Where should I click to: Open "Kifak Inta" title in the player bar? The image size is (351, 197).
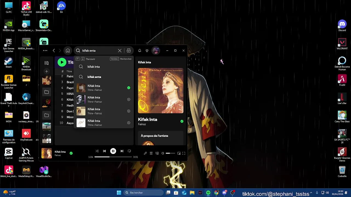pyautogui.click(x=60, y=152)
